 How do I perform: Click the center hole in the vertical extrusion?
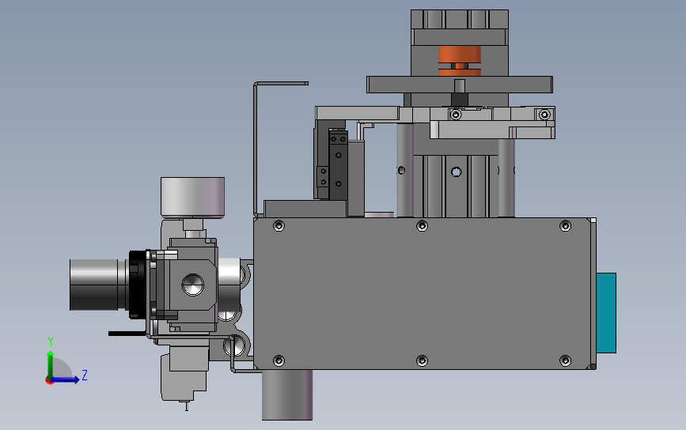457,172
